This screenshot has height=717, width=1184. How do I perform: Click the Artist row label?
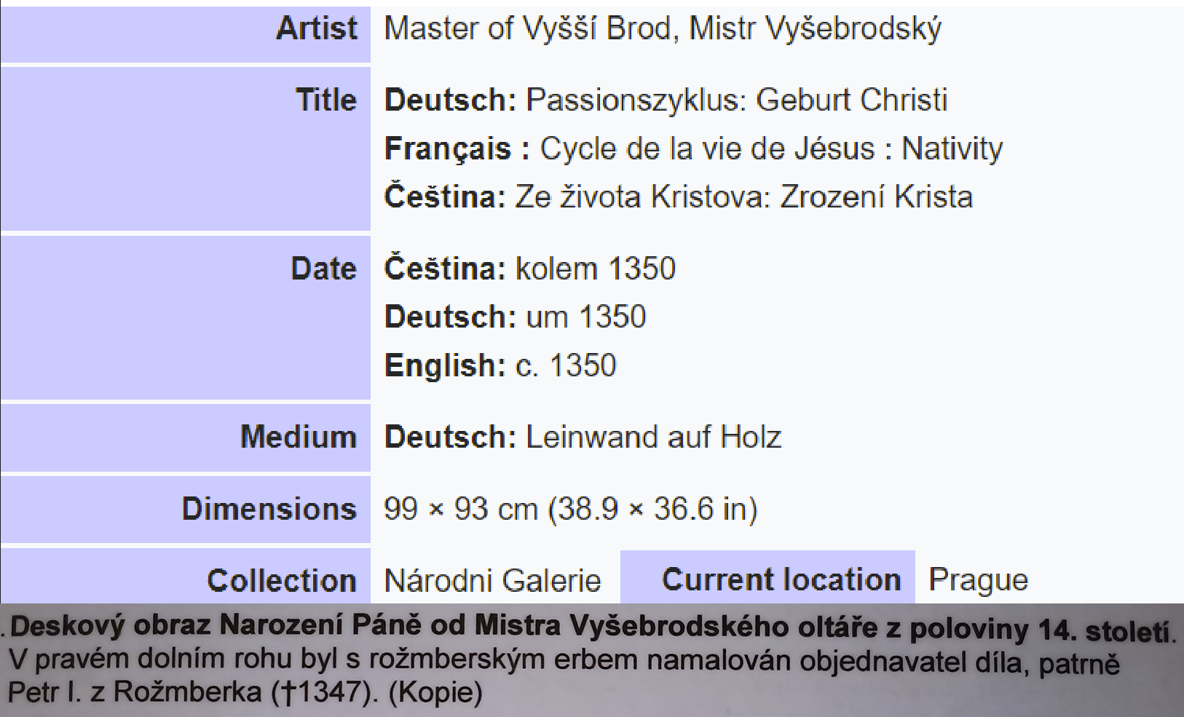point(317,28)
